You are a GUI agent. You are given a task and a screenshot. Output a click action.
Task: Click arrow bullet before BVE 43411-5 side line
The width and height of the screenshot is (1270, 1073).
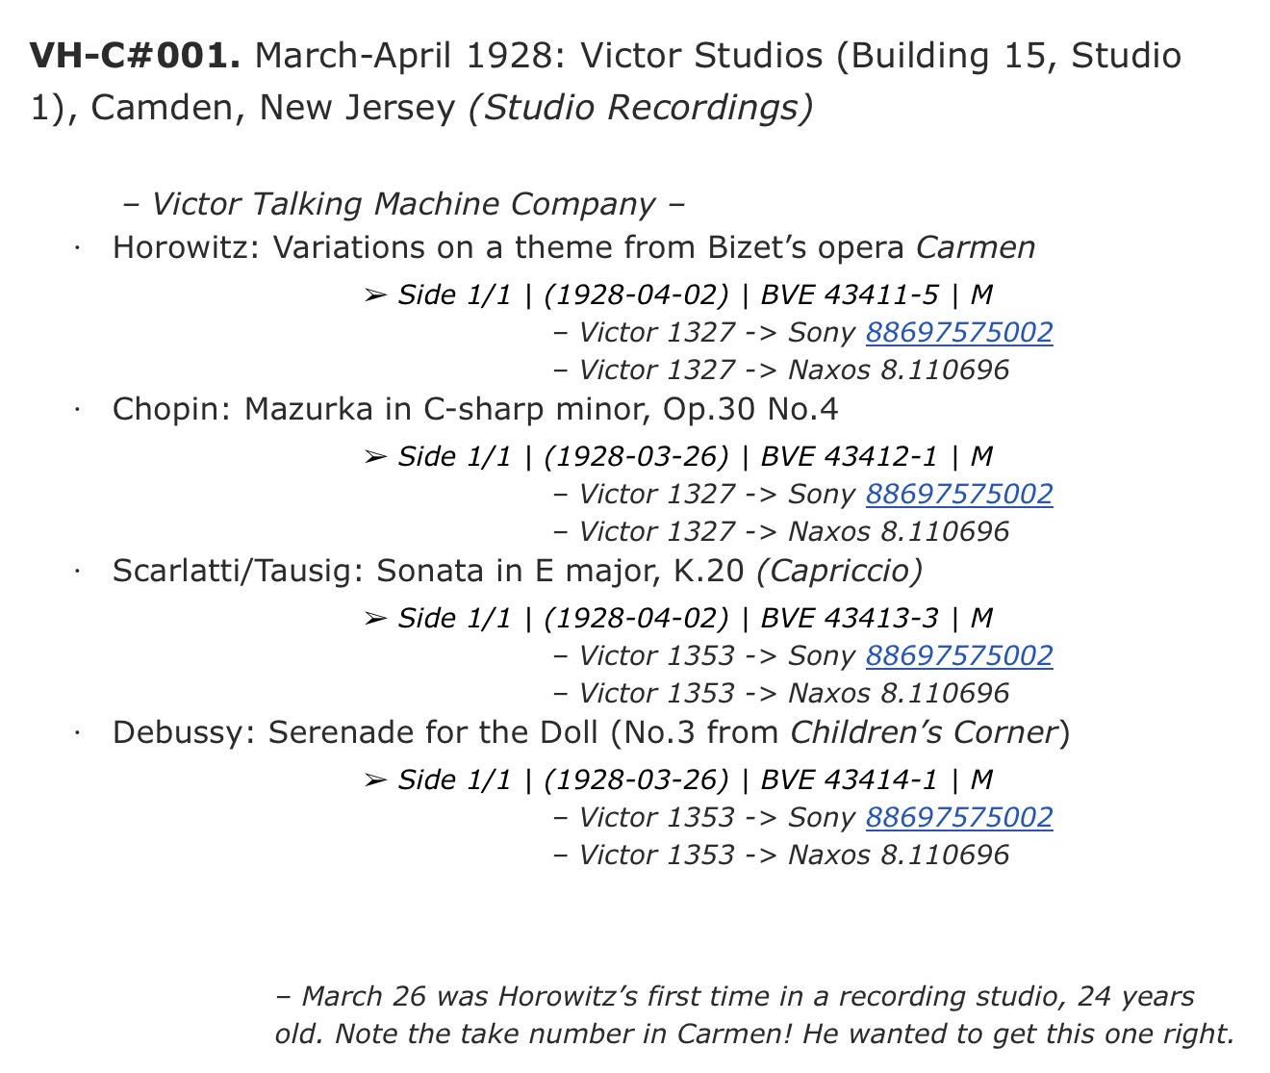point(375,294)
